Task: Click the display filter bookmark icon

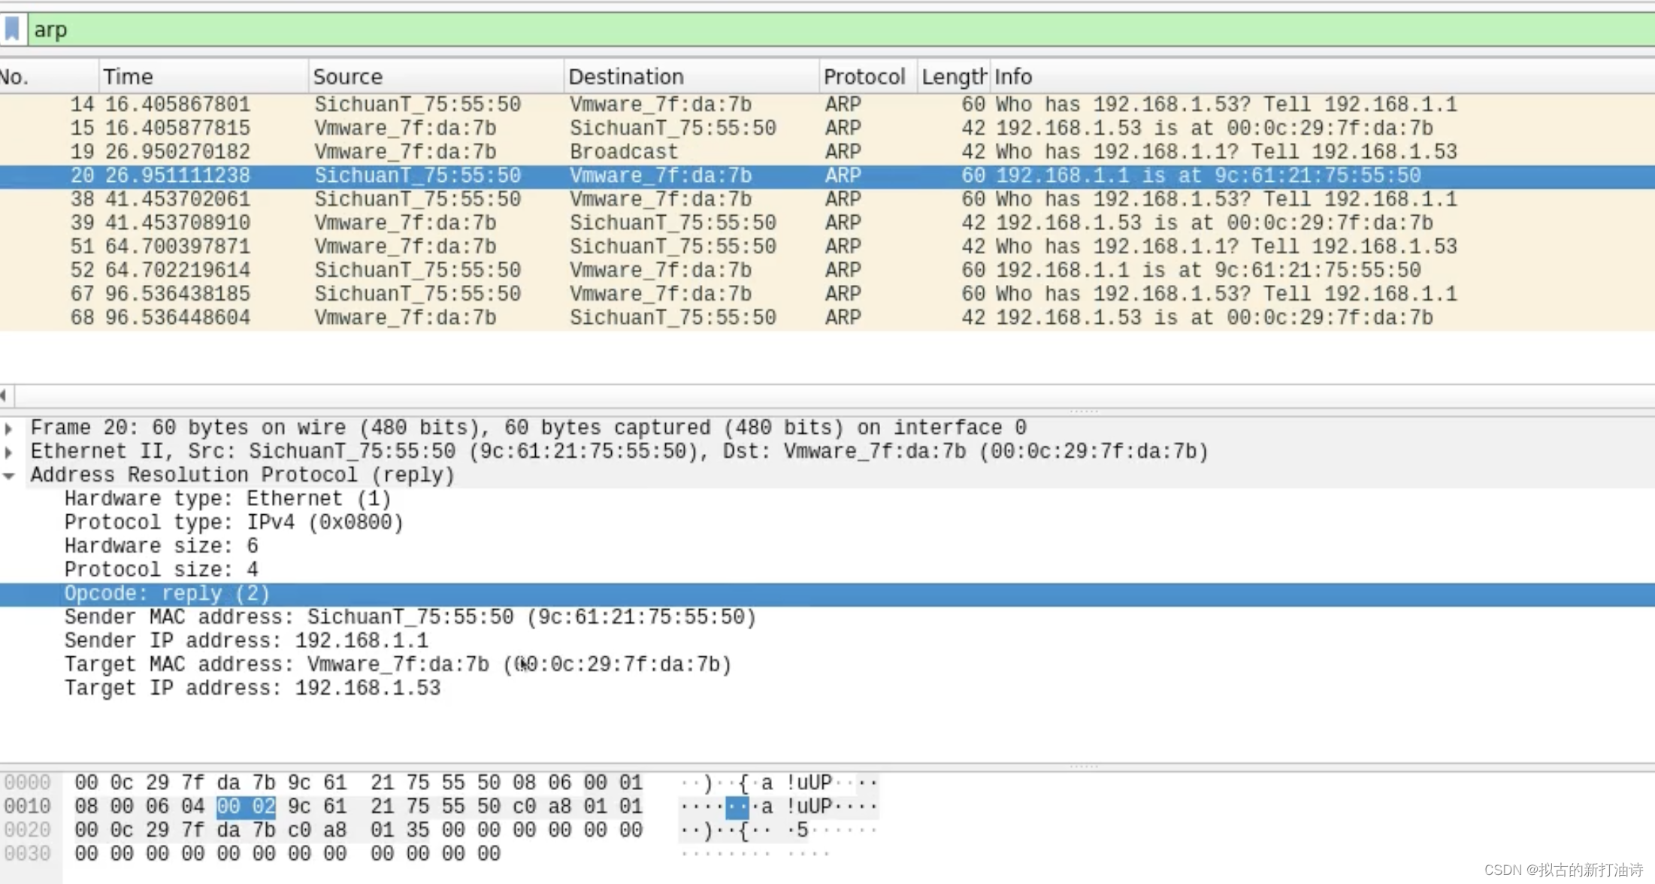Action: (12, 29)
